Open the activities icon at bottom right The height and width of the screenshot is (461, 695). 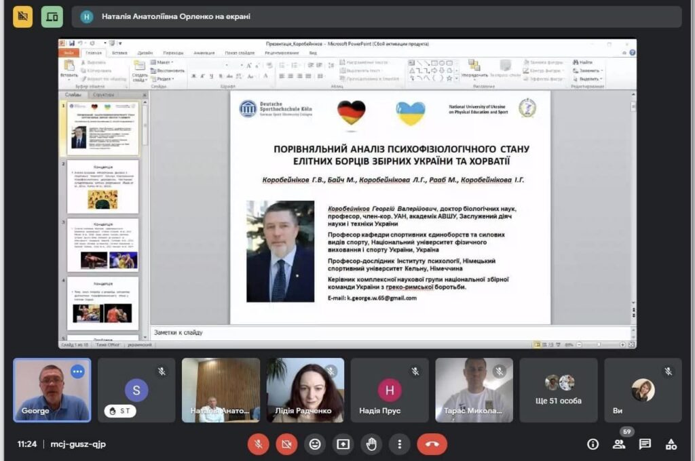point(671,444)
